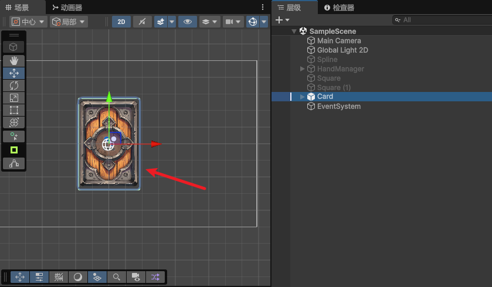The image size is (492, 287).
Task: Click the Main Camera cube icon
Action: [x=311, y=41]
